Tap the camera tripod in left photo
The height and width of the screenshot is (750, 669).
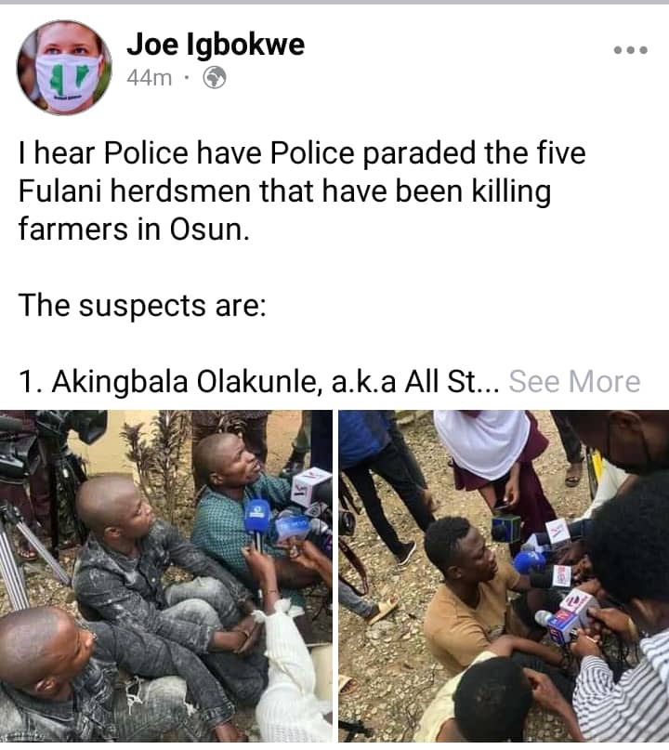tap(21, 550)
